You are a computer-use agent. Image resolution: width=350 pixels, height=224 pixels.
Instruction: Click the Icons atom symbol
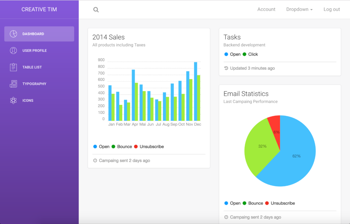(x=13, y=101)
